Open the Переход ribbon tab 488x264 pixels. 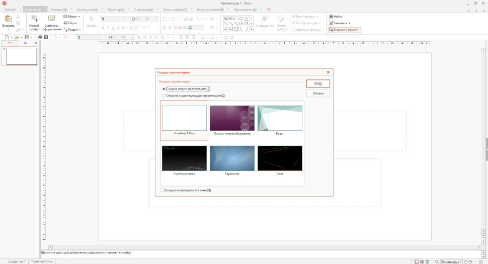116,10
